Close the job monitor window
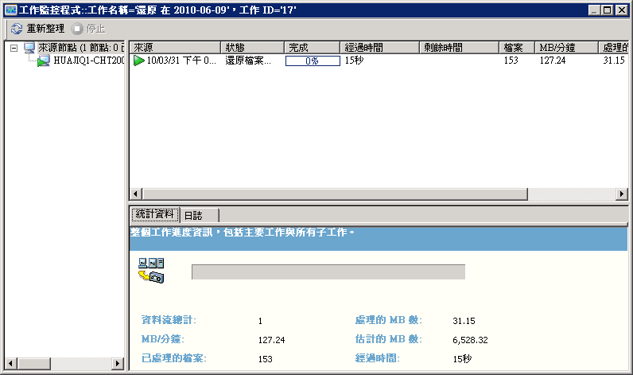Viewport: 633px width, 375px height. (x=621, y=10)
